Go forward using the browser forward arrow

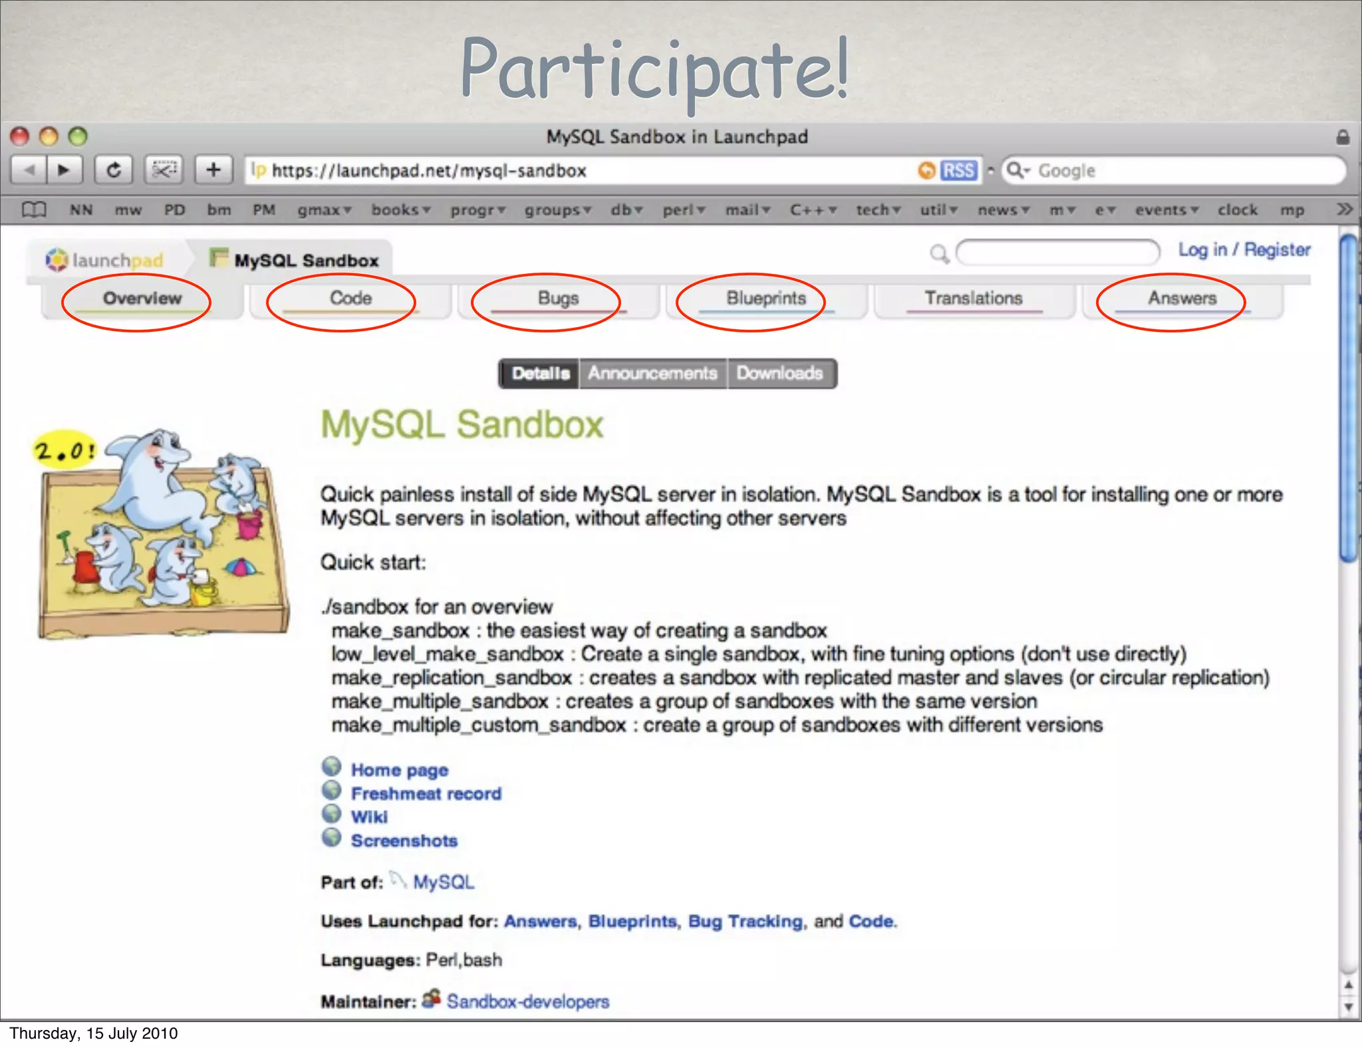pyautogui.click(x=65, y=170)
